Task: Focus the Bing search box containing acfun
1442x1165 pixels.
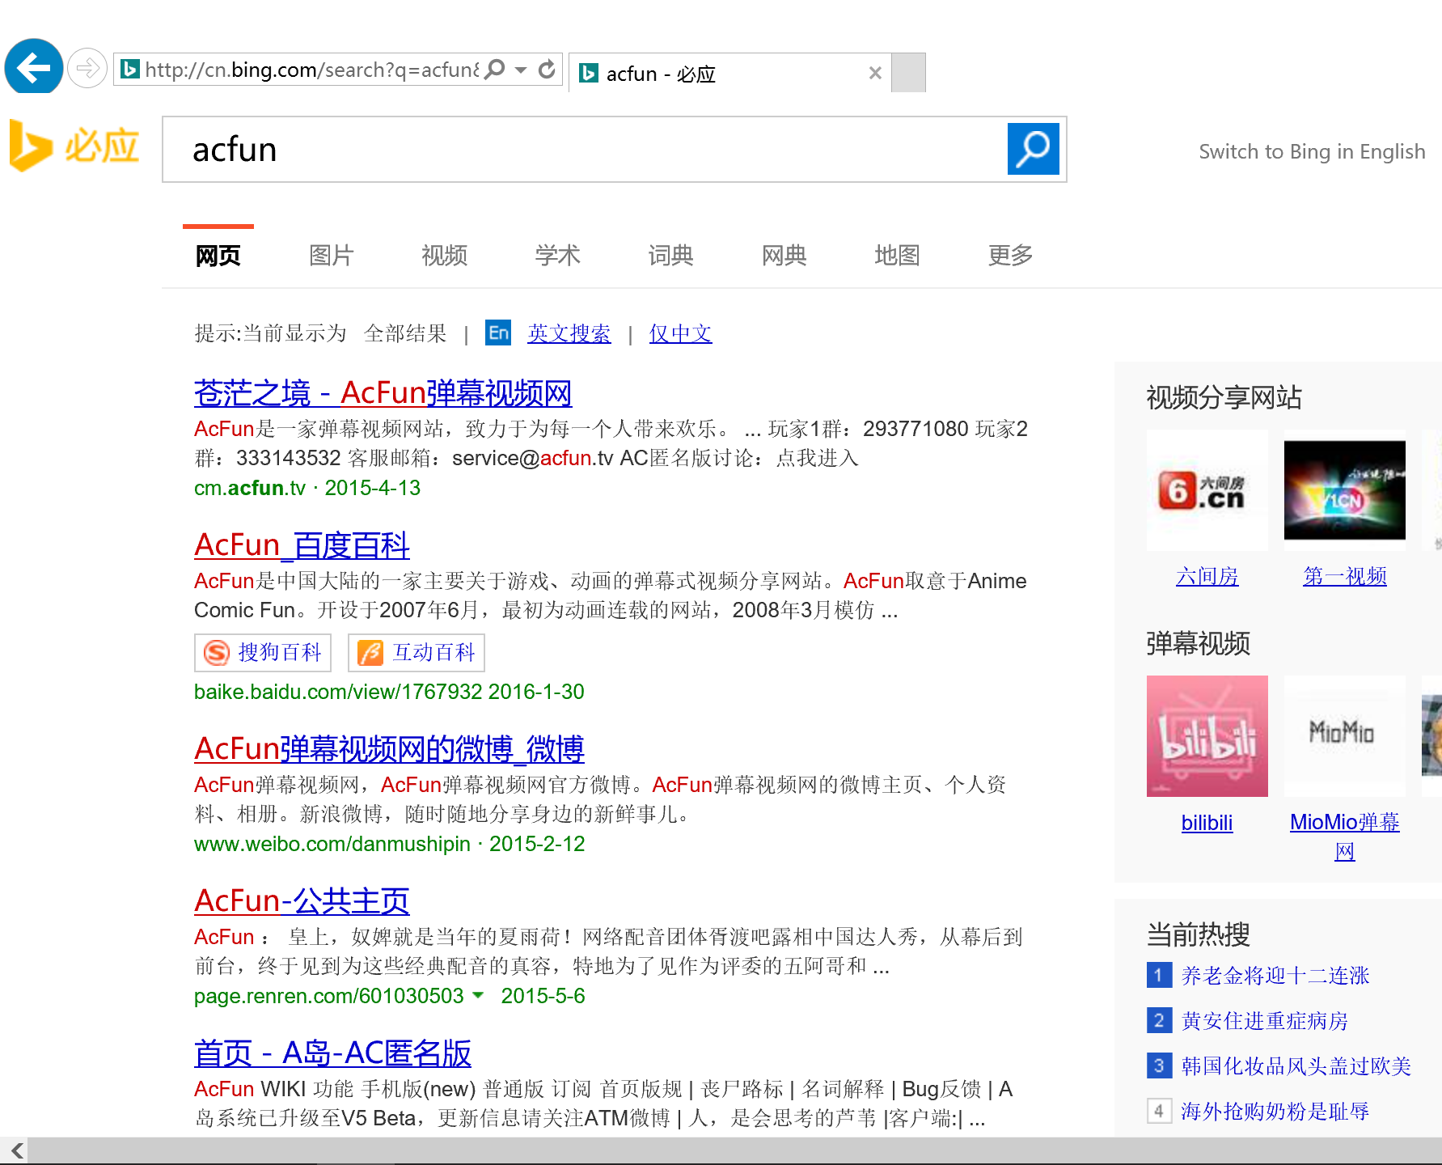Action: (x=586, y=150)
